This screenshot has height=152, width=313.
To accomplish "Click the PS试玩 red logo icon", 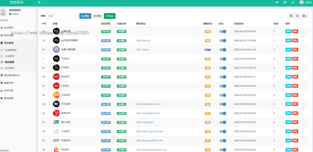I will (x=56, y=86).
